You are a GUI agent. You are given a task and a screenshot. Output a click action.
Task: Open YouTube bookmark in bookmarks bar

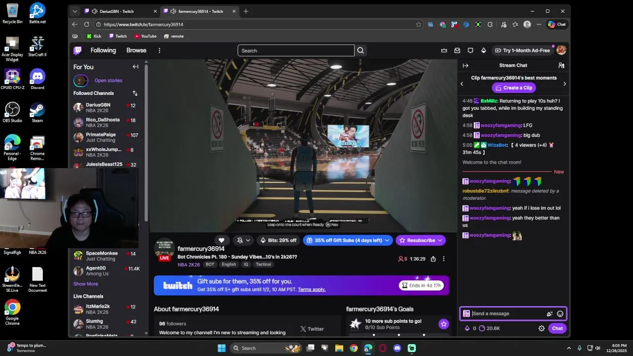[145, 36]
